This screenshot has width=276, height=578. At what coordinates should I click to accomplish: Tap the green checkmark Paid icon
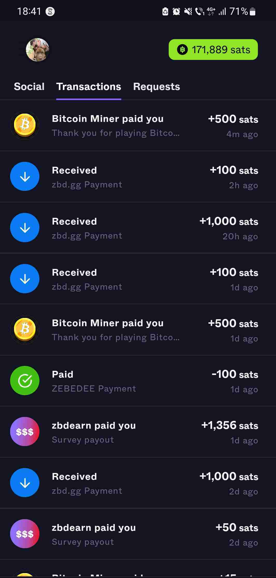(x=25, y=381)
